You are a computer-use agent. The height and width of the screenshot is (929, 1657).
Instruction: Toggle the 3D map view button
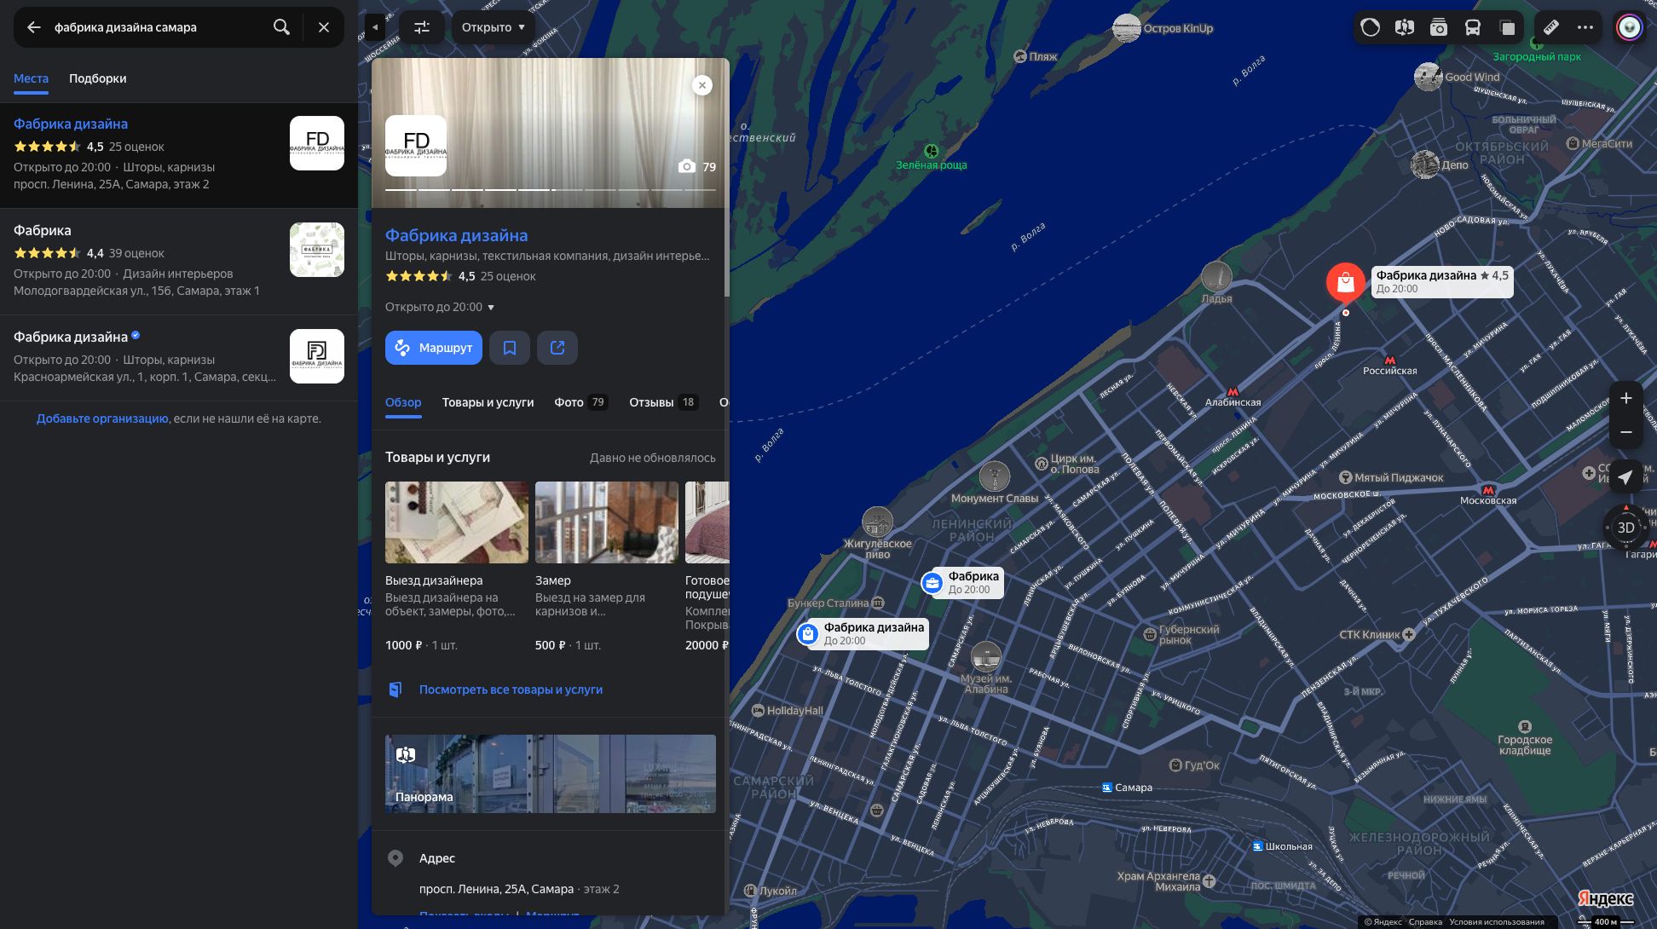[1625, 528]
